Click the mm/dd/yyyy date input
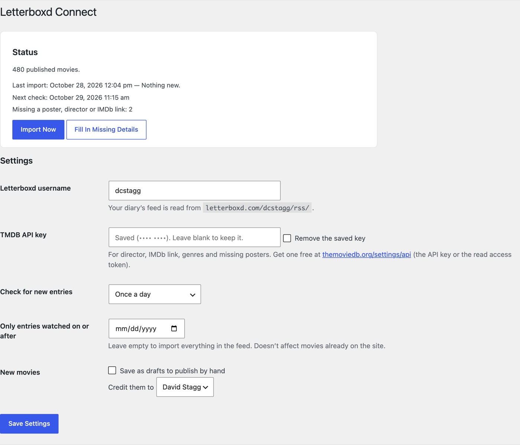Image resolution: width=520 pixels, height=445 pixels. click(x=146, y=328)
